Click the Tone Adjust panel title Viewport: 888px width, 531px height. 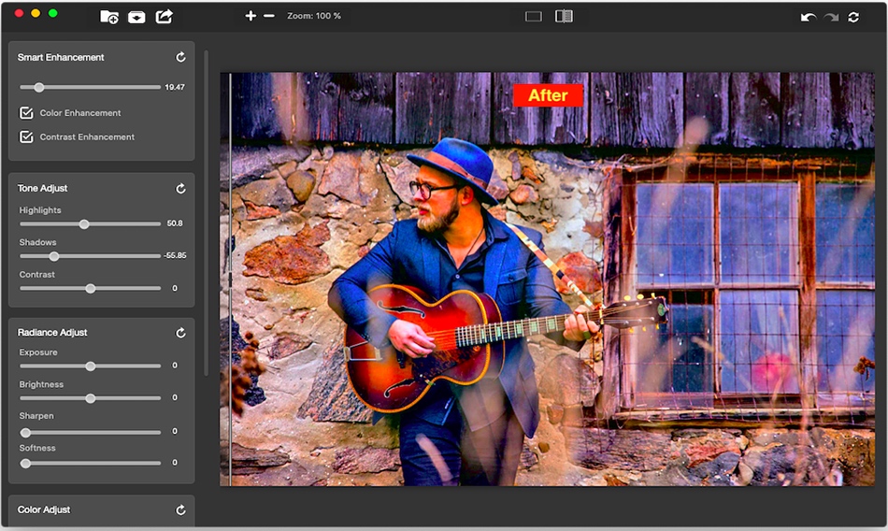click(42, 188)
